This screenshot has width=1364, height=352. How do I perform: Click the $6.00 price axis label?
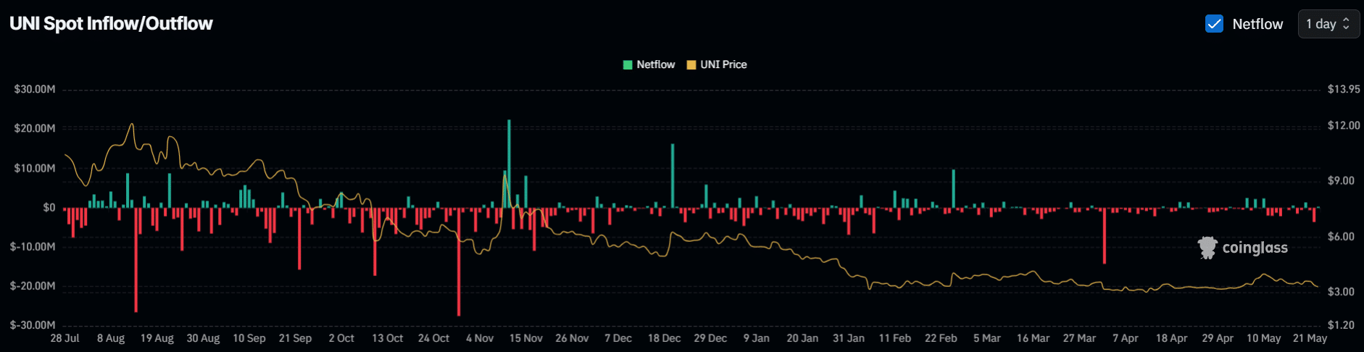[x=1341, y=236]
